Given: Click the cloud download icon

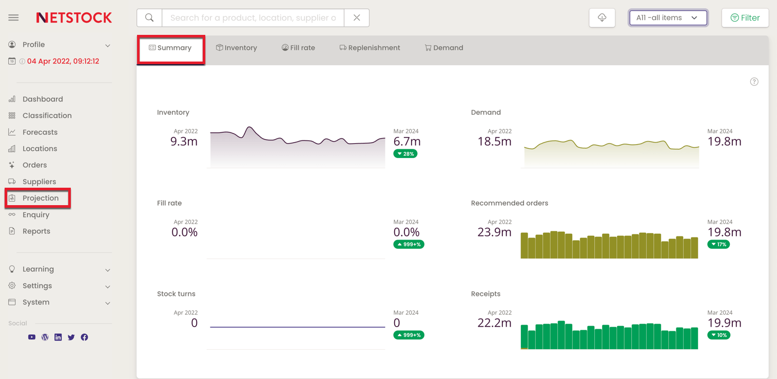Looking at the screenshot, I should tap(602, 18).
